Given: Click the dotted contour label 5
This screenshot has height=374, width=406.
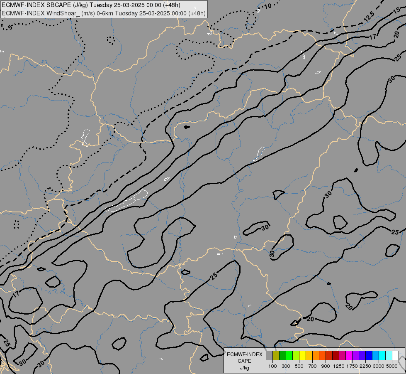Looking at the screenshot, I should pos(10,27).
